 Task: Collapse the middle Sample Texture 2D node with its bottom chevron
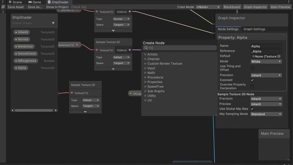113,69
